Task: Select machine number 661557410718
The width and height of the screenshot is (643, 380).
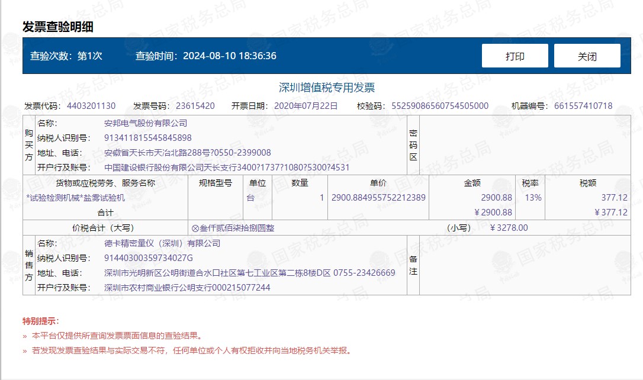Action: [x=583, y=106]
